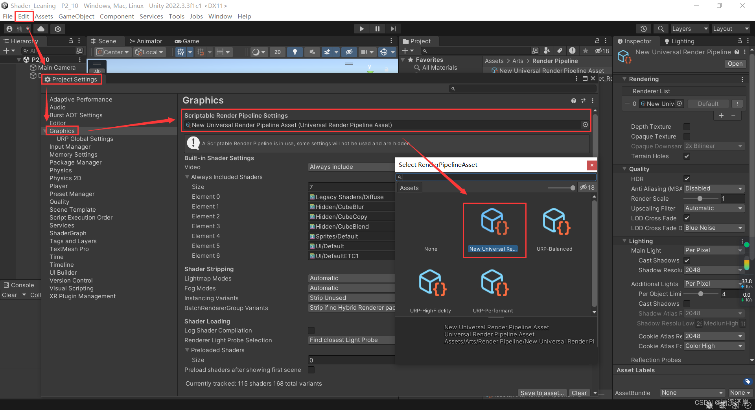755x410 pixels.
Task: Open the Main Light Per Pixel dropdown
Action: click(714, 250)
